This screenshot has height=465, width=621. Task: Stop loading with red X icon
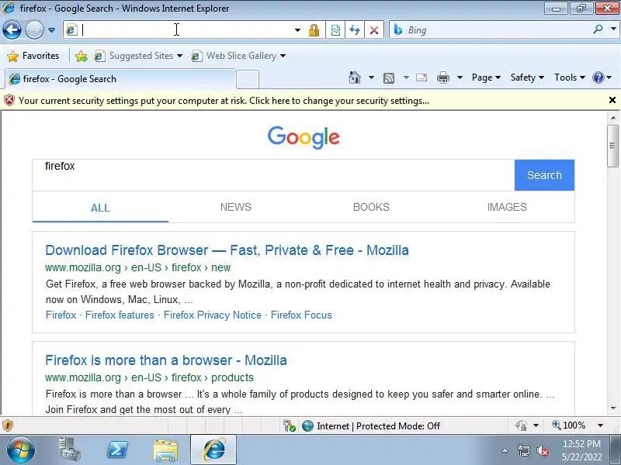(374, 30)
